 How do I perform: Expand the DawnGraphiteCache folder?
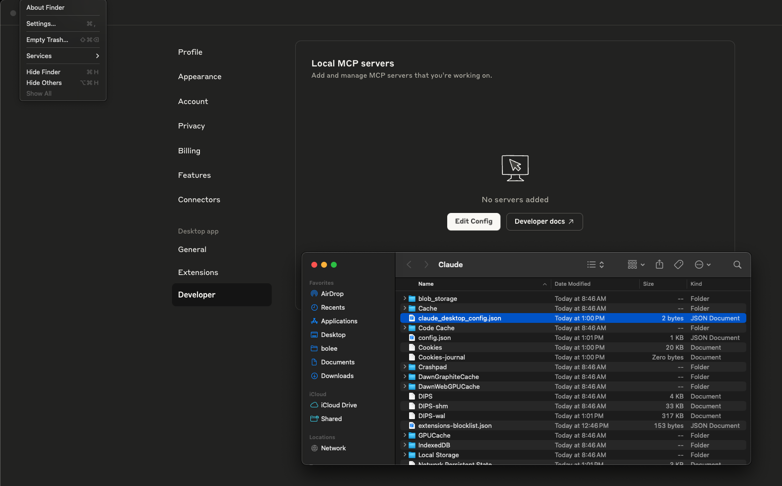pos(405,377)
